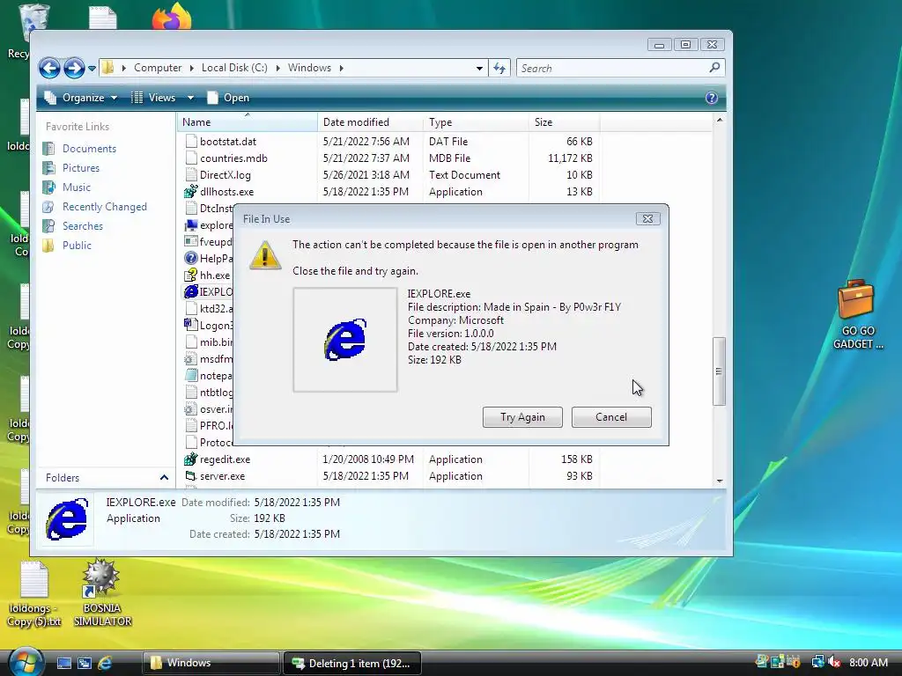Click Cancel in File In Use dialog
The image size is (902, 676).
(x=611, y=417)
